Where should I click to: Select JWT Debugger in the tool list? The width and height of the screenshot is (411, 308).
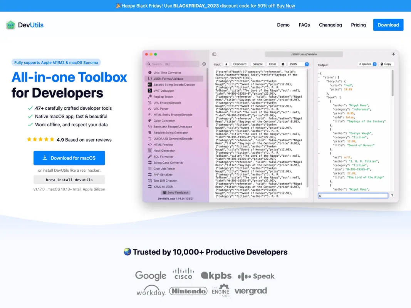pos(164,91)
